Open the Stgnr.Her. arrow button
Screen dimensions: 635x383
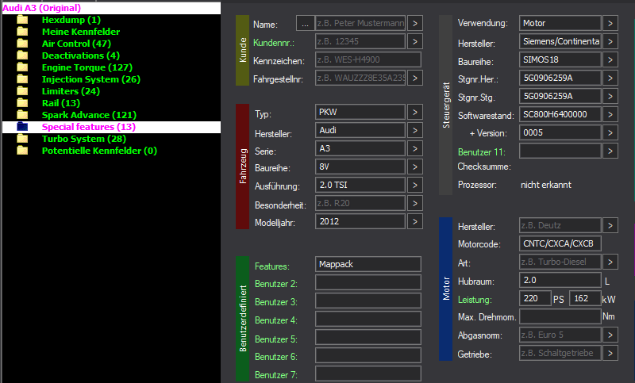(610, 78)
